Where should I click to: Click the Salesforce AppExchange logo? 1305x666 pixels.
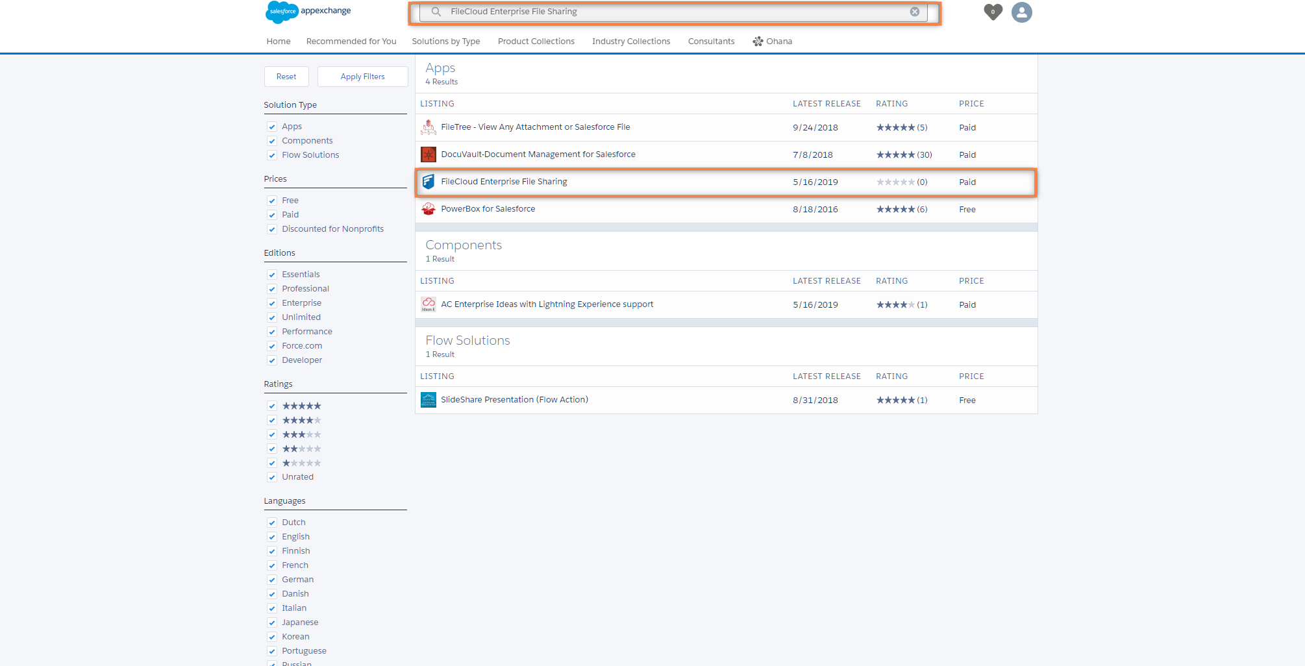point(308,12)
